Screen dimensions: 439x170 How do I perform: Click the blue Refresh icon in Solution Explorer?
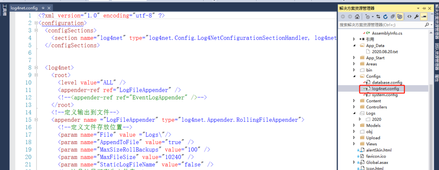[x=385, y=17]
